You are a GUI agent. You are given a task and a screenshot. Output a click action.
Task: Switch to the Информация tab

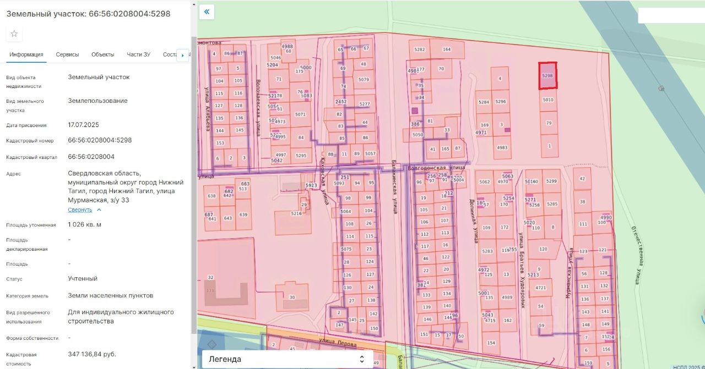click(26, 54)
